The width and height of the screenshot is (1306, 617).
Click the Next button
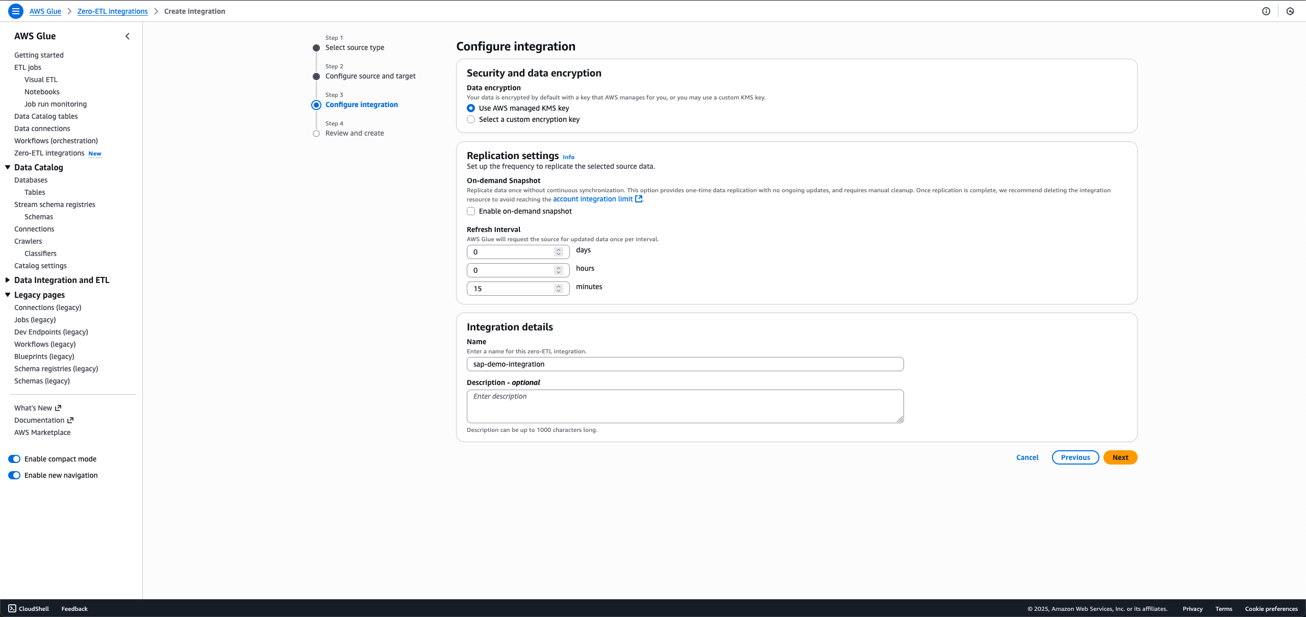click(1120, 457)
